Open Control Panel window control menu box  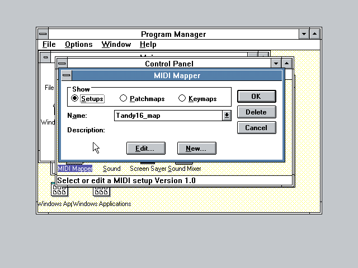62,63
